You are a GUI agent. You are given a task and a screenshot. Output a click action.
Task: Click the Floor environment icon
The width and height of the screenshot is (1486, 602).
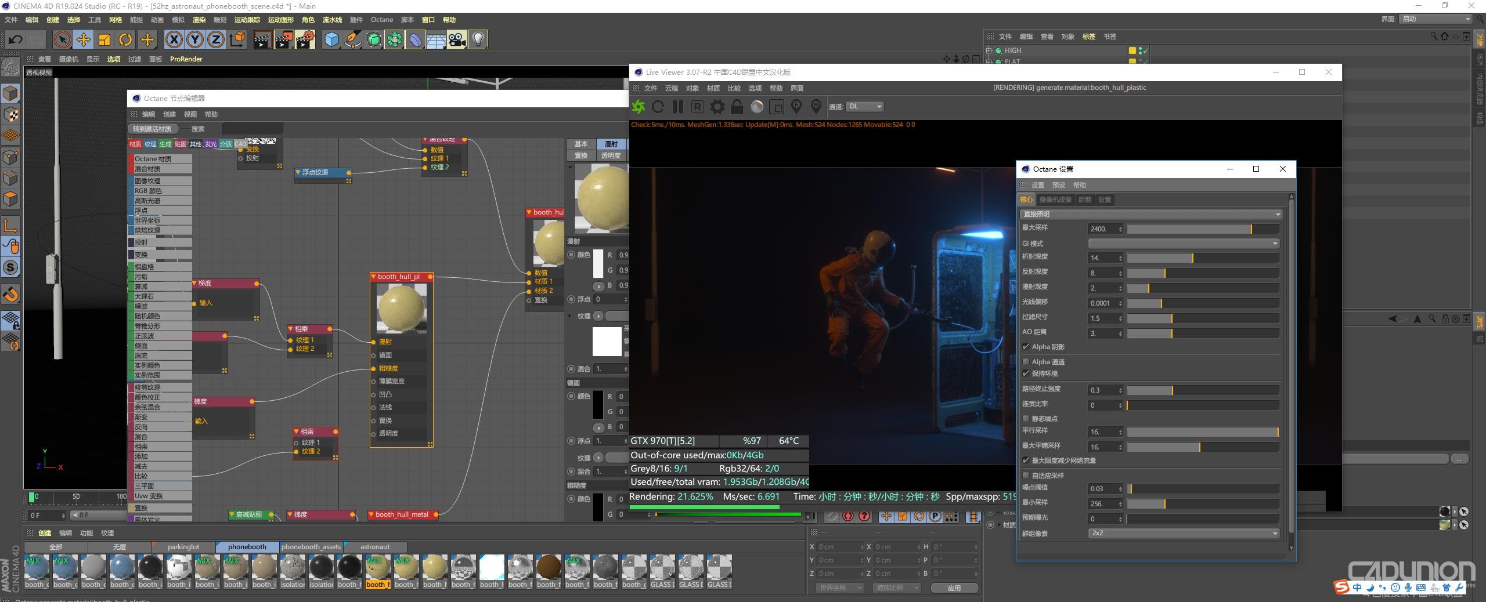tap(436, 39)
